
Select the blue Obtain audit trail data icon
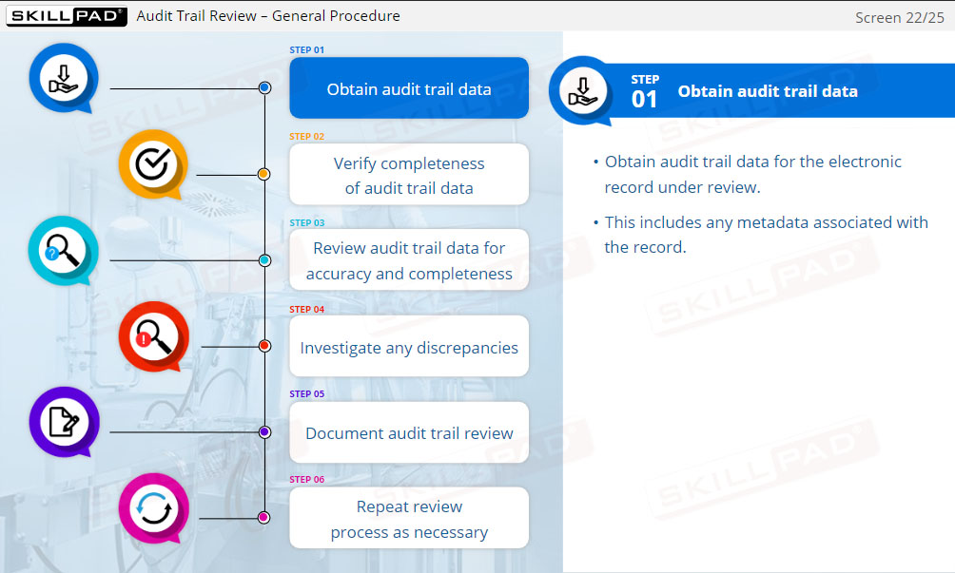(x=63, y=79)
